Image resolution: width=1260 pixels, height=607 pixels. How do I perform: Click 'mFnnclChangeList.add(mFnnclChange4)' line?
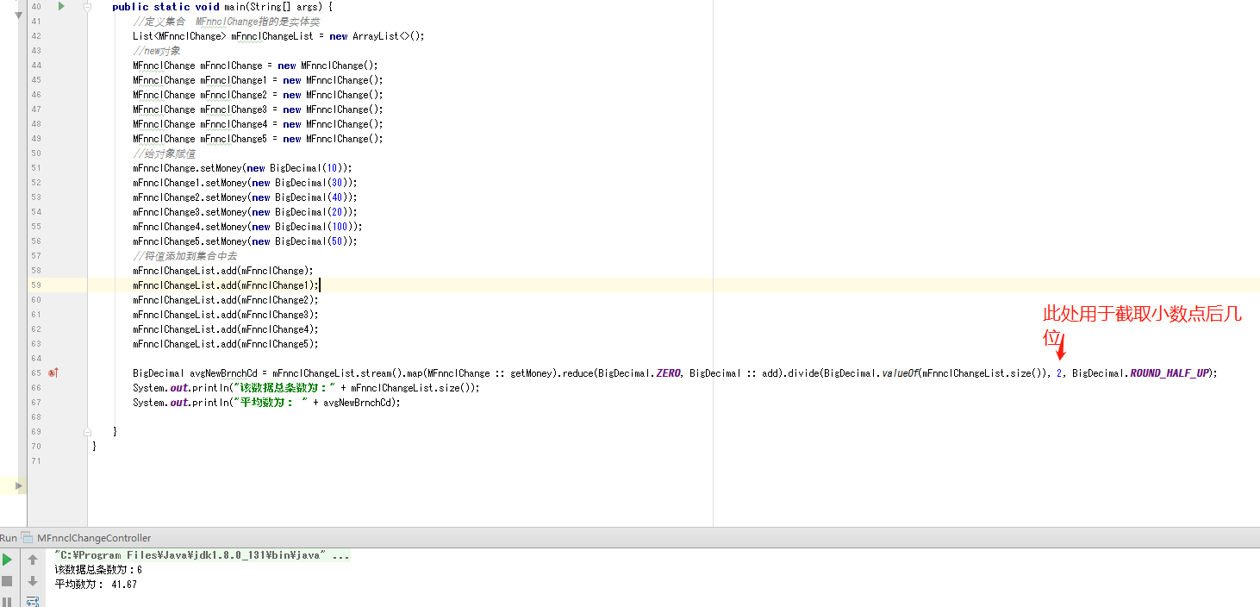click(226, 329)
